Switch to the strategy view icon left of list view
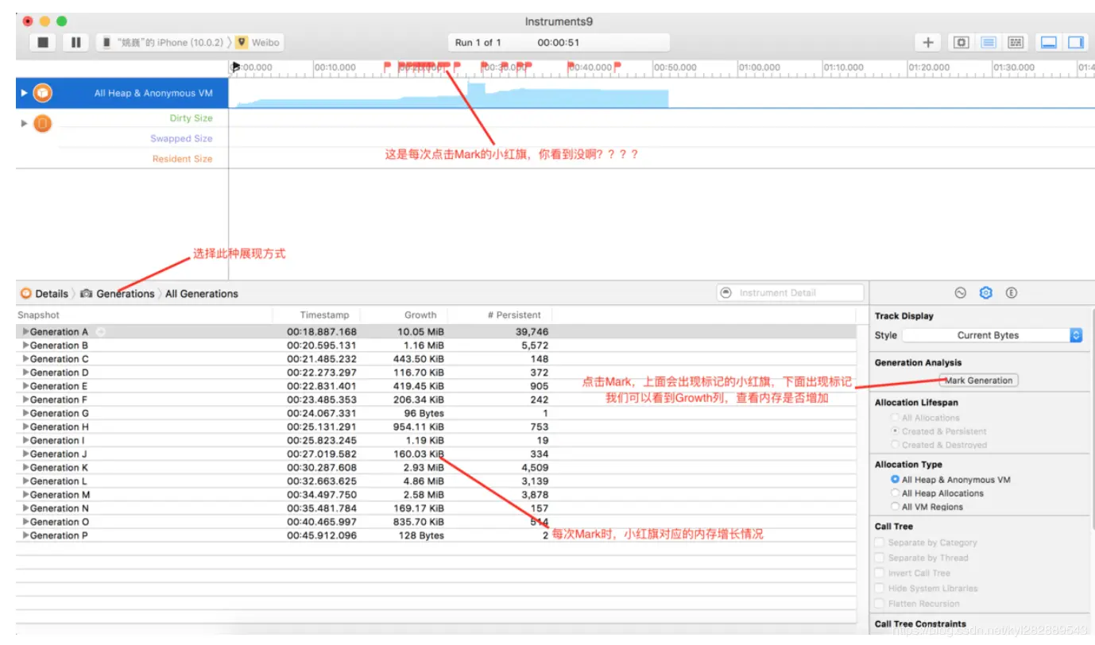This screenshot has width=1095, height=645. tap(961, 42)
